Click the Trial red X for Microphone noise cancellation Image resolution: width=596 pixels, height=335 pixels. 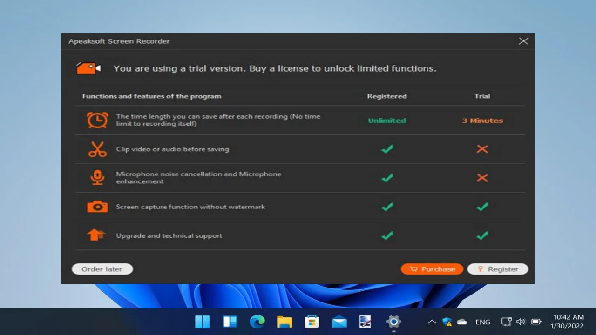pyautogui.click(x=482, y=178)
